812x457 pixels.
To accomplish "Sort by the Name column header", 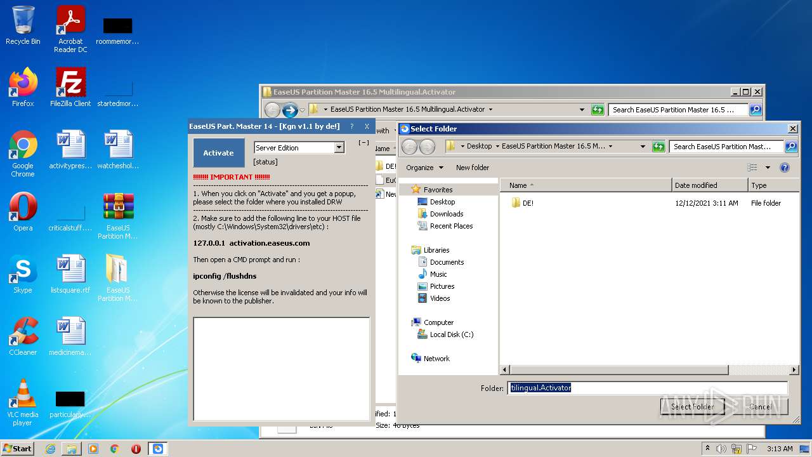I will (x=586, y=185).
